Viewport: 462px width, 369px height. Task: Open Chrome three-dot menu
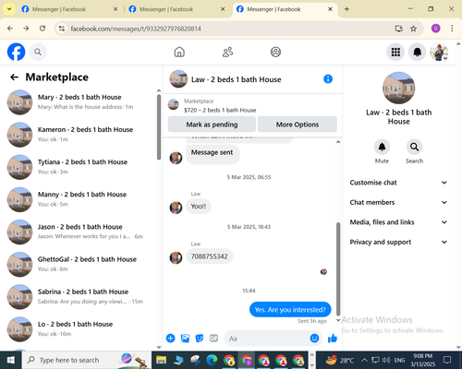452,29
